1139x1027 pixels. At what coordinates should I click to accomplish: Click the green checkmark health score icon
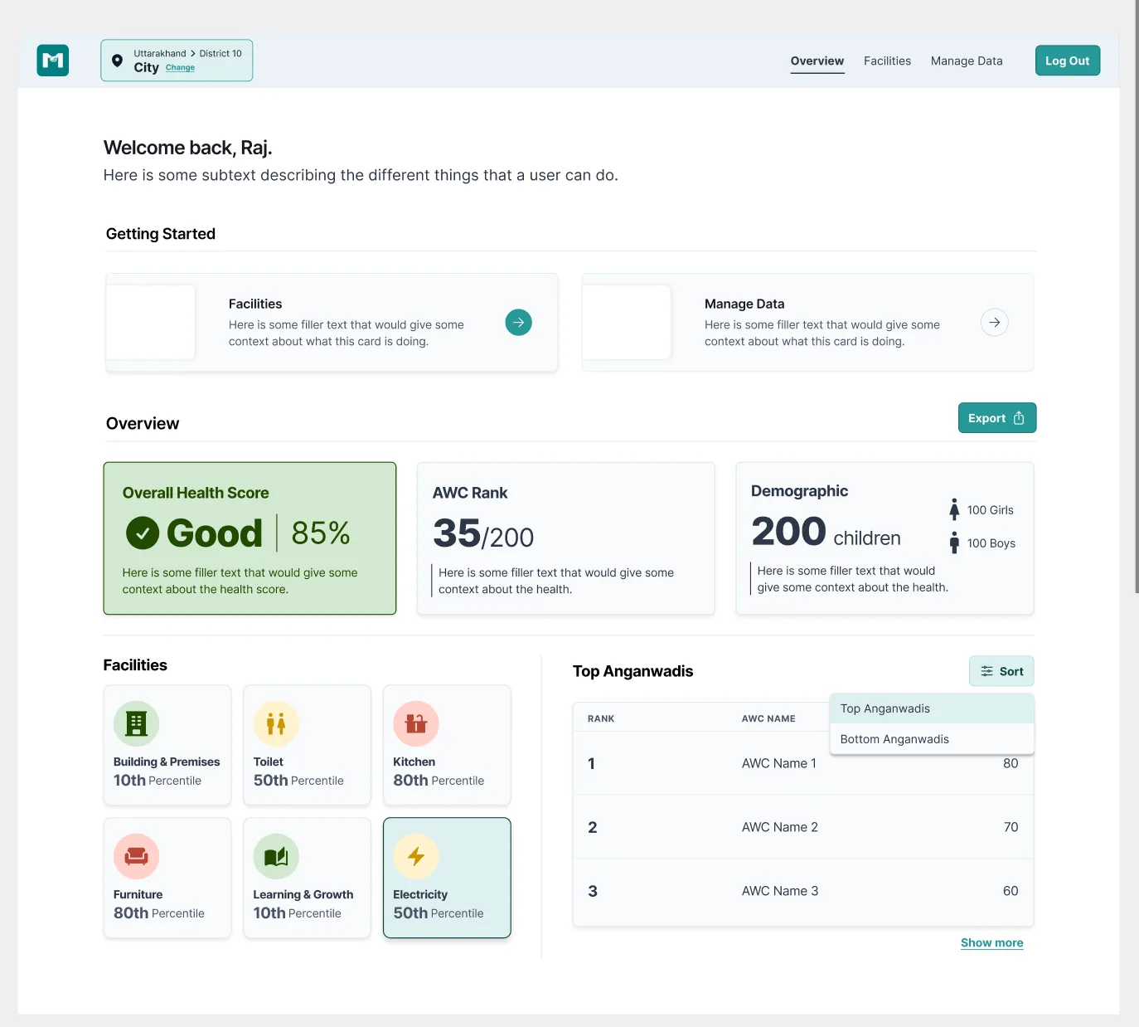coord(143,533)
